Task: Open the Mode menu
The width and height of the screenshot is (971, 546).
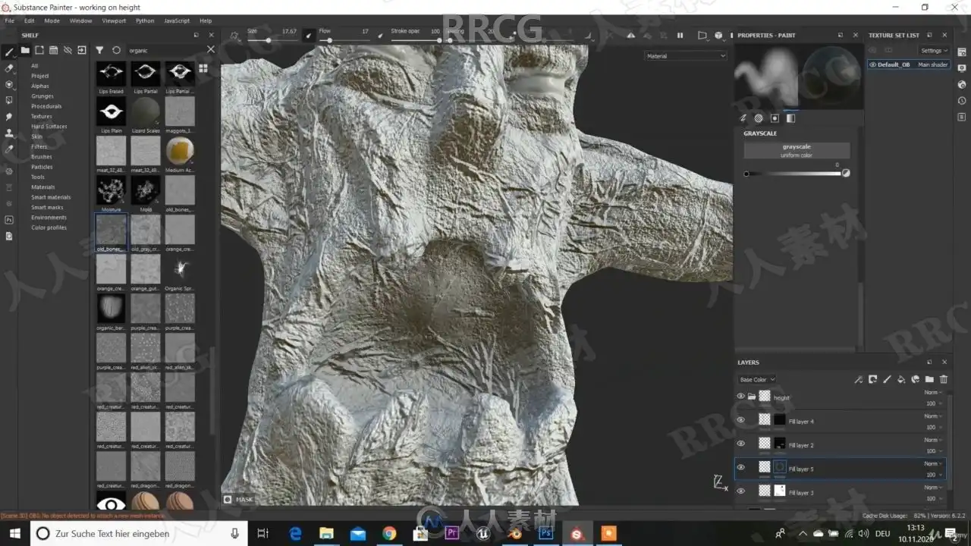Action: pyautogui.click(x=52, y=20)
